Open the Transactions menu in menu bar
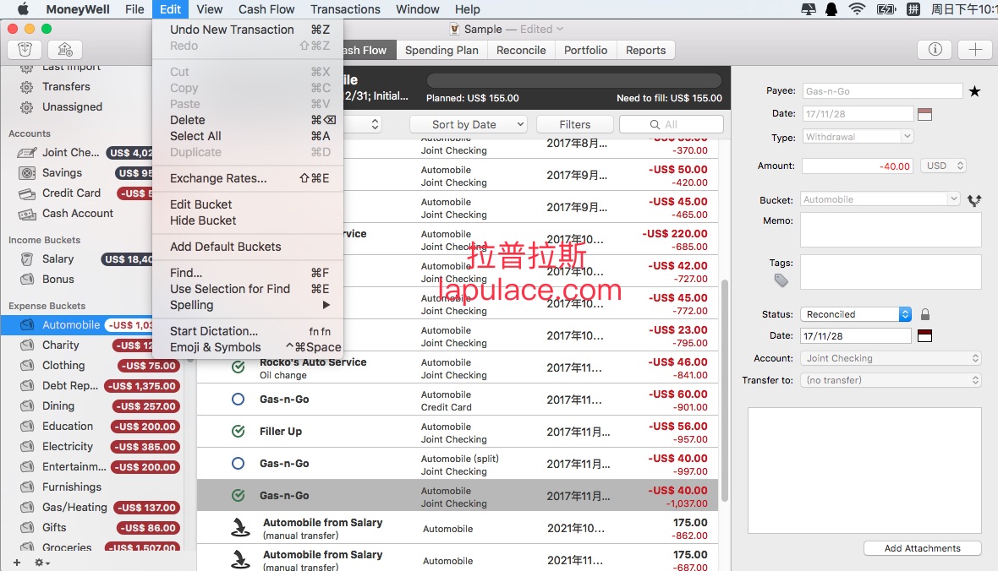998x571 pixels. pyautogui.click(x=345, y=9)
